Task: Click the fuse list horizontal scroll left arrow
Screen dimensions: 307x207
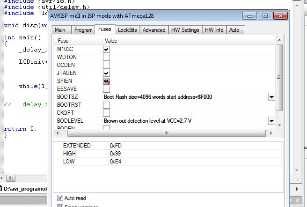Action: click(x=58, y=133)
